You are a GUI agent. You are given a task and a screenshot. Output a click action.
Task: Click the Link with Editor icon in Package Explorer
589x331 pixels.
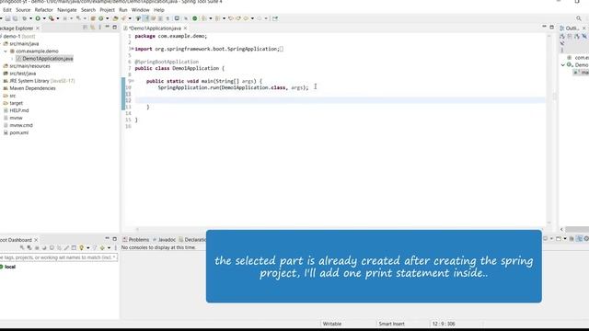[x=92, y=28]
